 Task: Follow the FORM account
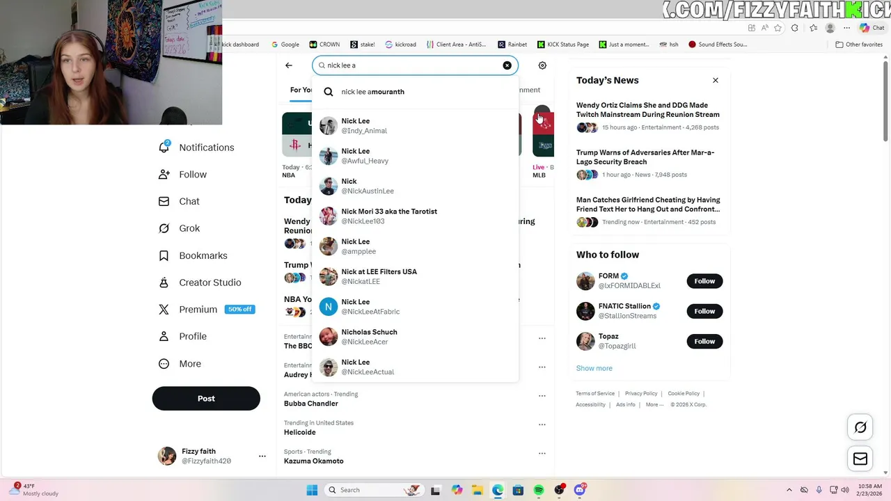[704, 281]
